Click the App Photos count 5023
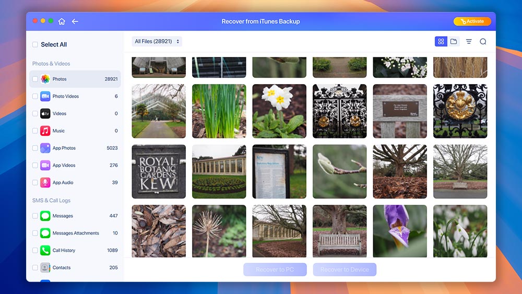 [112, 148]
